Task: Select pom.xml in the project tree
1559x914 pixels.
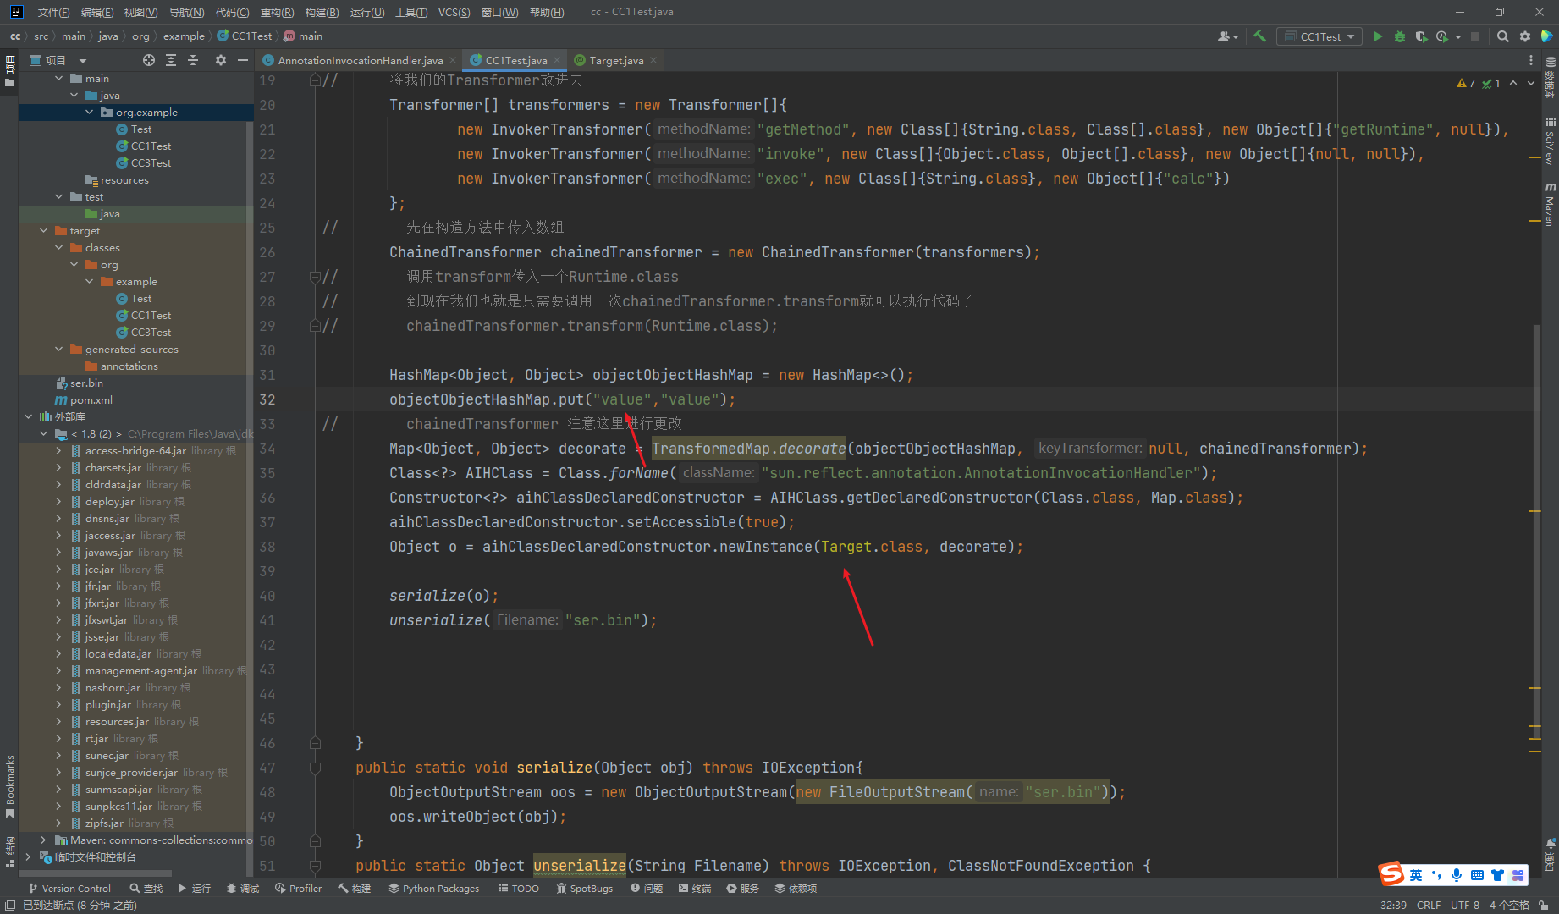Action: click(x=84, y=399)
